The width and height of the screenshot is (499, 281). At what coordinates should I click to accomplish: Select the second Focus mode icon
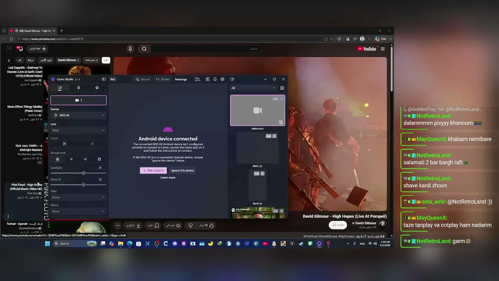[92, 144]
